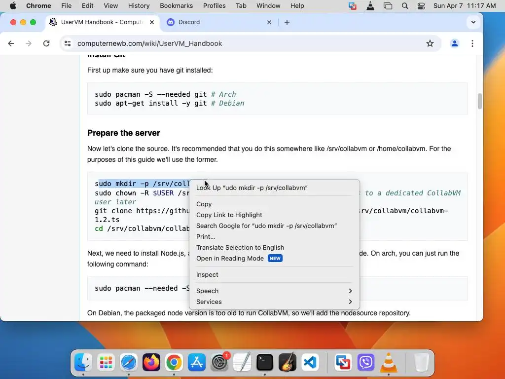Open the Apple menu
Viewport: 505px width, 379px height.
pos(13,6)
